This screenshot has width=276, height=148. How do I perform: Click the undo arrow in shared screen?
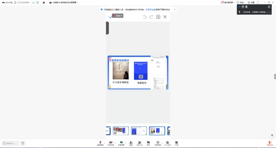coord(145,17)
